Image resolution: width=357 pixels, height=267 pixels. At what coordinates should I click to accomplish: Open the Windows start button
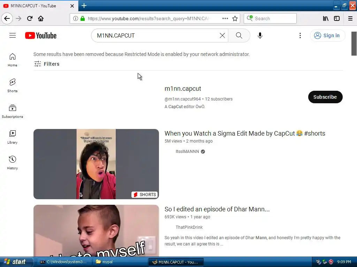click(x=16, y=262)
